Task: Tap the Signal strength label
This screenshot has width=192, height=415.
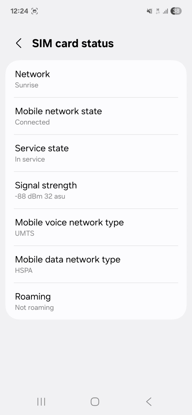Action: pyautogui.click(x=46, y=185)
